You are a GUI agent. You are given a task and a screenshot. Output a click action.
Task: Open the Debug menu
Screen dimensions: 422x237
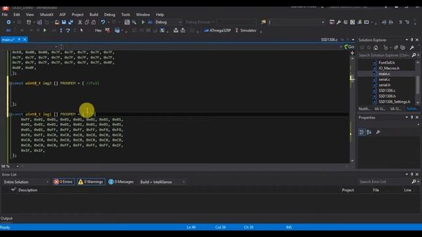tap(109, 14)
